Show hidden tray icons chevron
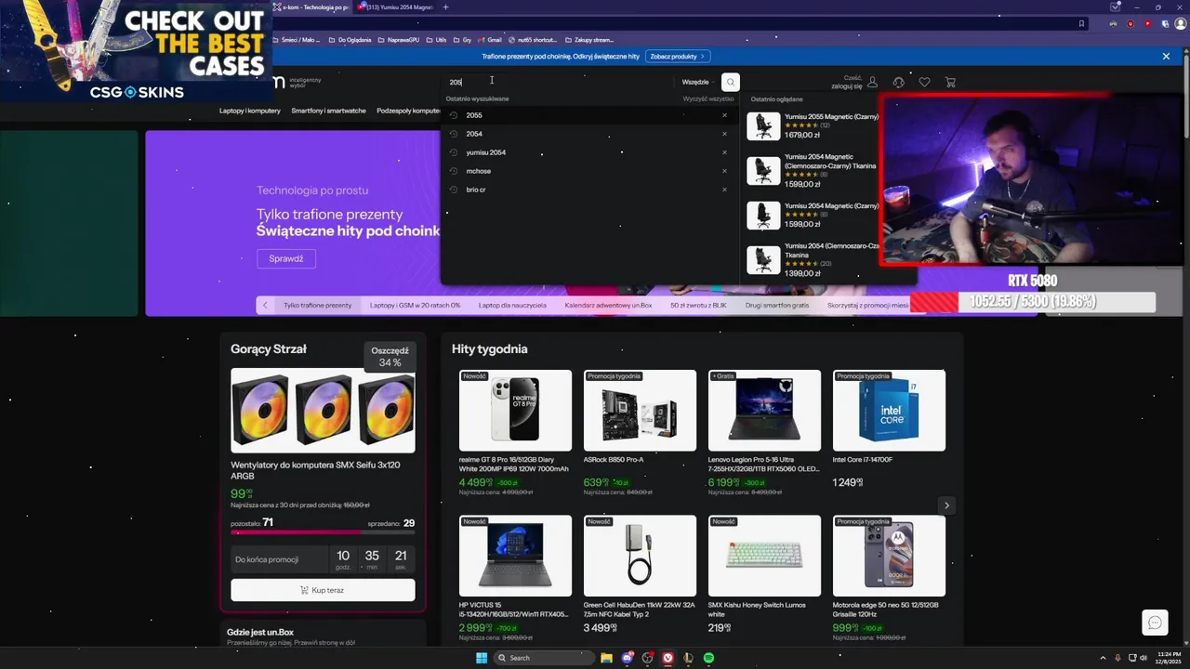Image resolution: width=1190 pixels, height=669 pixels. pyautogui.click(x=1104, y=658)
